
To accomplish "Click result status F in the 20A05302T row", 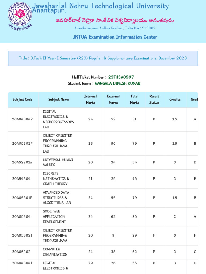I will (x=154, y=235).
